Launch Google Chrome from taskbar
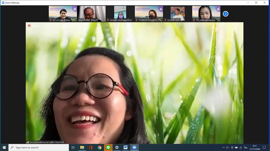The width and height of the screenshot is (270, 151). (99, 147)
